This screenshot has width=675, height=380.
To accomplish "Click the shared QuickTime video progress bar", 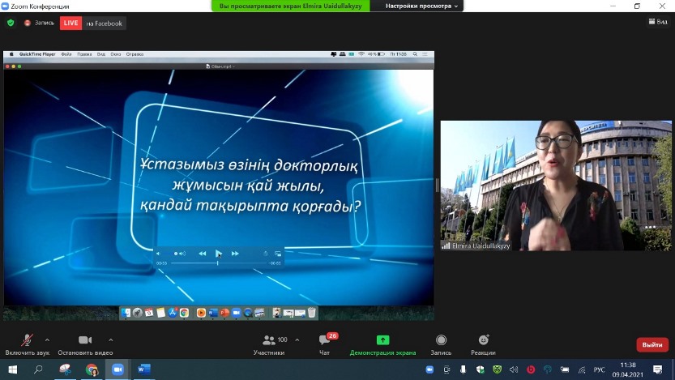I will pyautogui.click(x=219, y=263).
